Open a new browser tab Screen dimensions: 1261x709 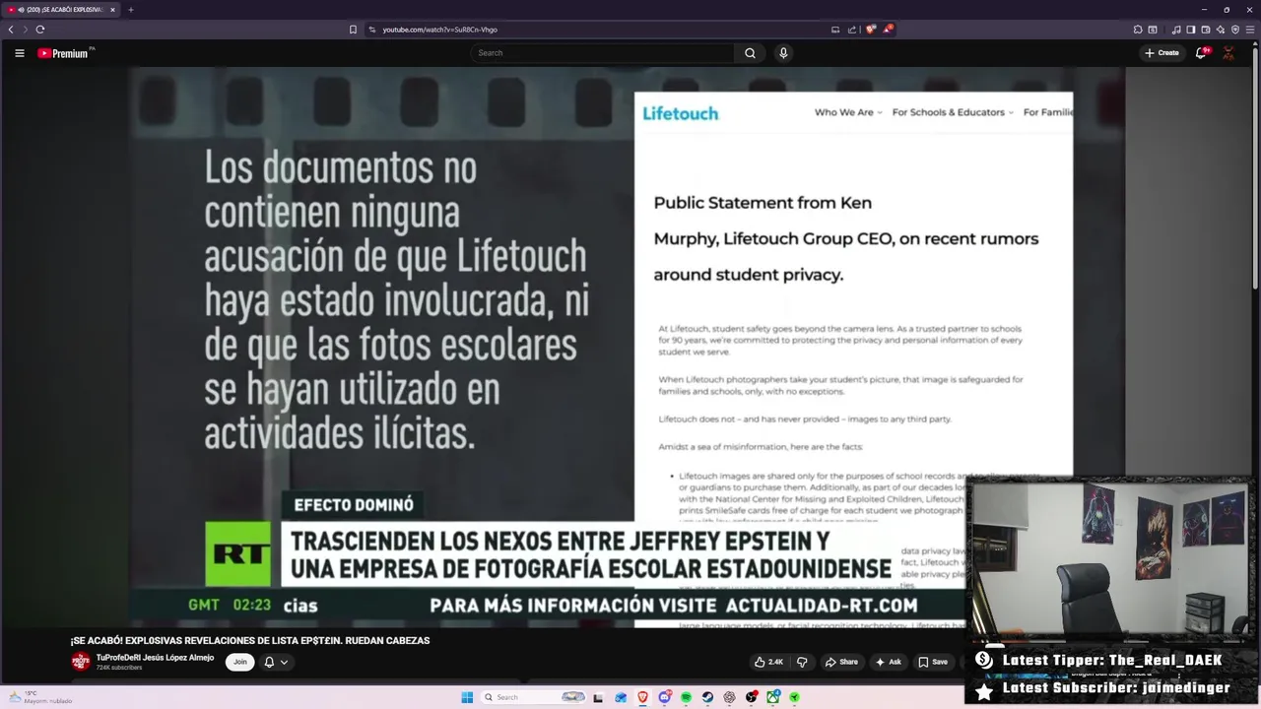coord(130,10)
